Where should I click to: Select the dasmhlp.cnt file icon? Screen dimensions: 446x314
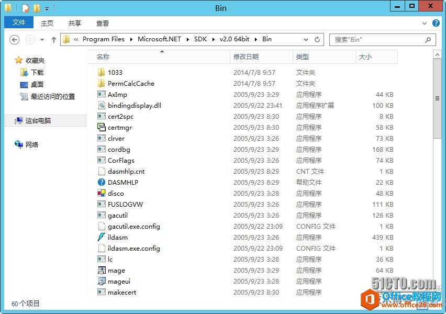pos(101,171)
